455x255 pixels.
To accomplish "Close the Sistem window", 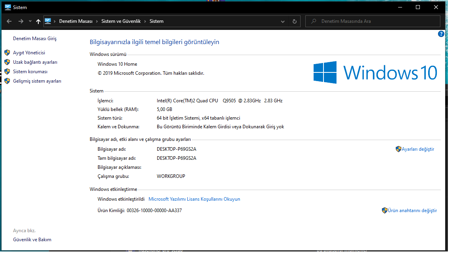I will (436, 7).
